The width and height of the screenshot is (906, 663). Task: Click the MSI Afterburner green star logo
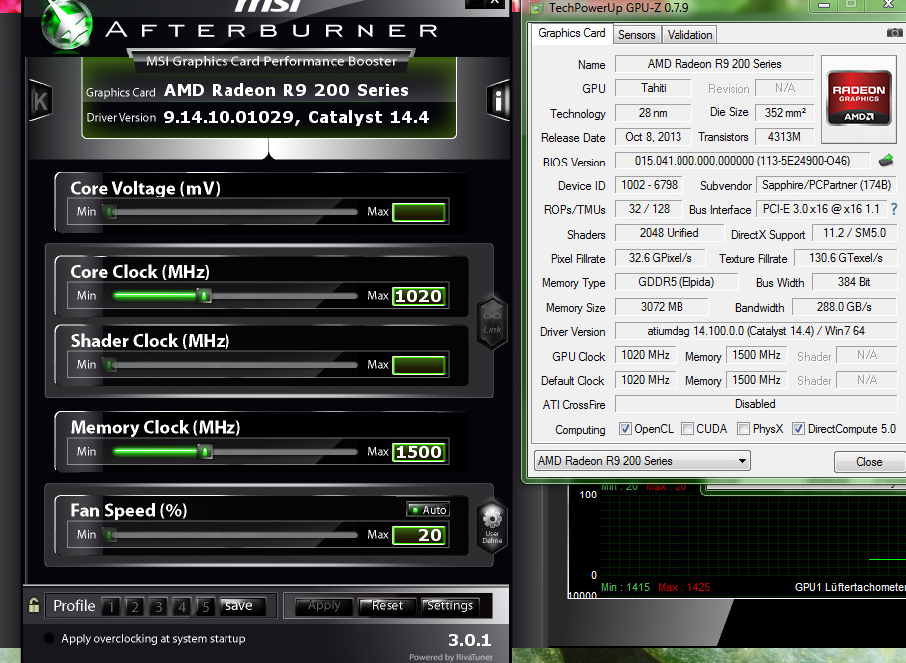click(x=67, y=24)
